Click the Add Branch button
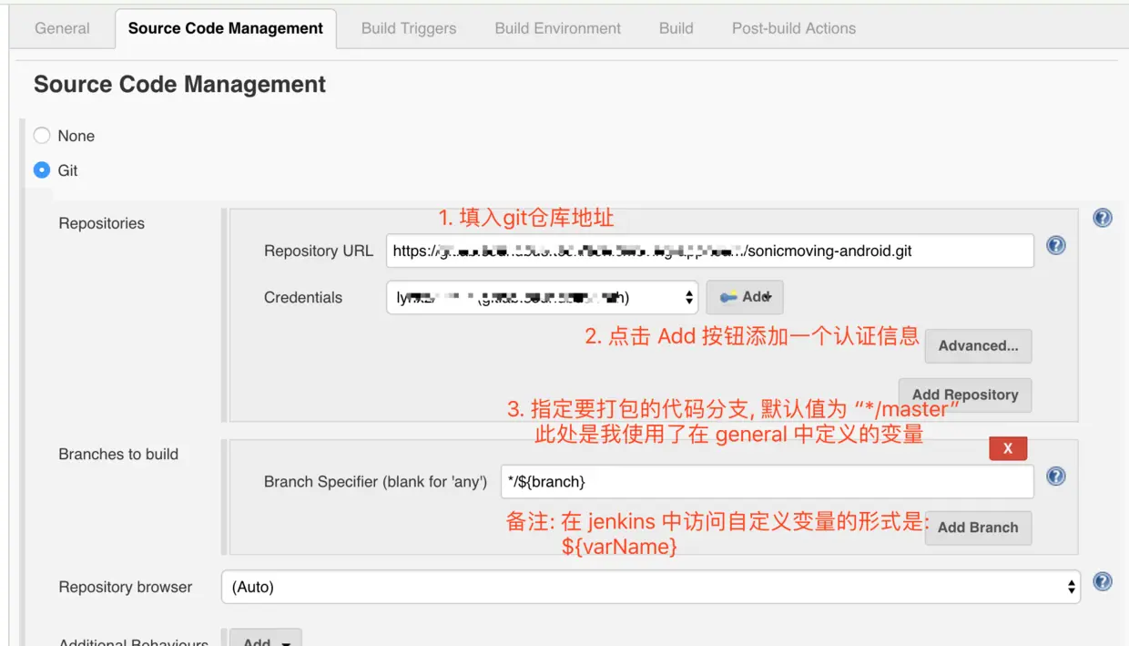Viewport: 1129px width, 646px height. point(978,528)
